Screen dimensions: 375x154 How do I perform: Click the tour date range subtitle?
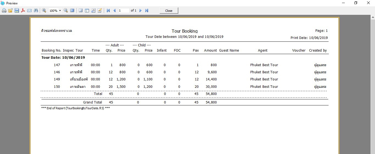point(184,37)
